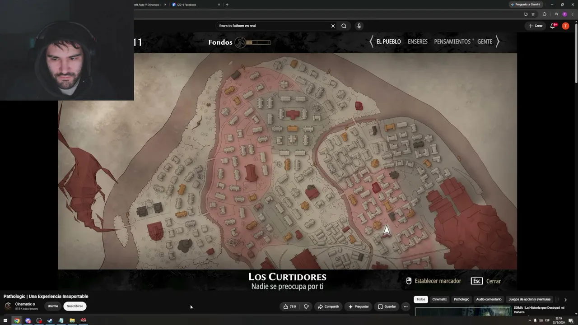The width and height of the screenshot is (578, 325).
Task: Open the Crear menu
Action: (x=536, y=26)
